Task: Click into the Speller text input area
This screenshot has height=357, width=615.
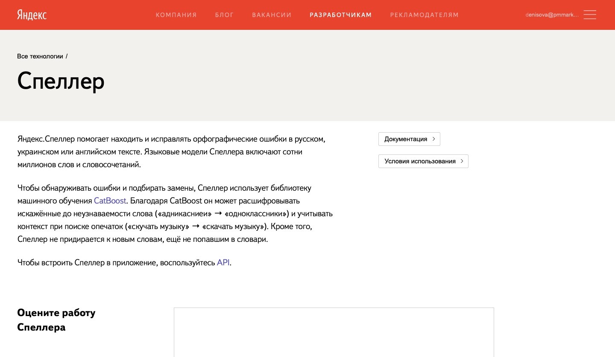Action: coord(334,332)
